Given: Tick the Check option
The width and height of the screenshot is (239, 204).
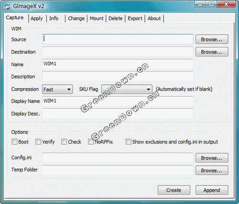Looking at the screenshot, I should [64, 142].
